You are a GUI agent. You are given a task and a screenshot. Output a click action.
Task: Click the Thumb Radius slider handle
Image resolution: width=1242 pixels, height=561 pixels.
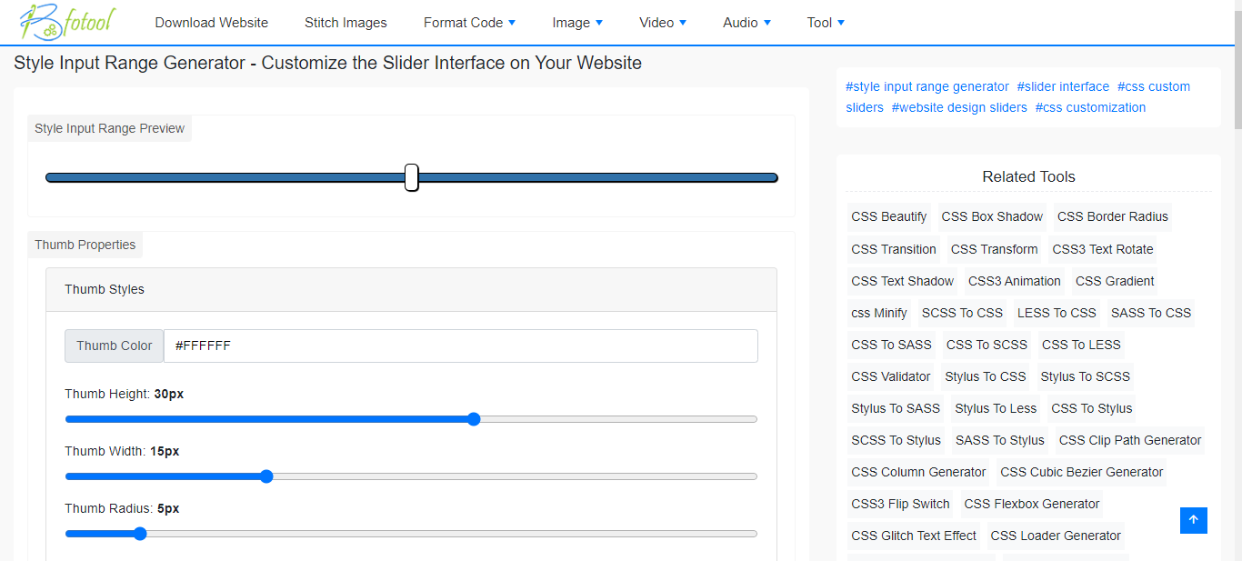(140, 534)
